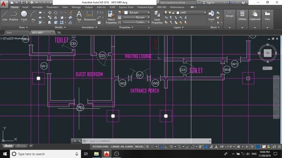This screenshot has width=282, height=158.
Task: Toggle lineweight display in status bar
Action: [201, 147]
